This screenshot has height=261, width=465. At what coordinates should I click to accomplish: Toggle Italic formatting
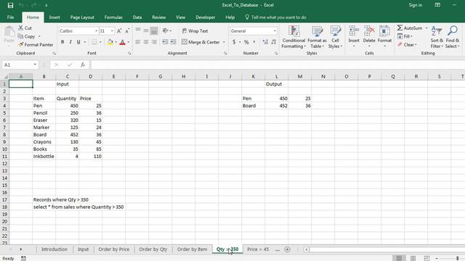click(70, 42)
